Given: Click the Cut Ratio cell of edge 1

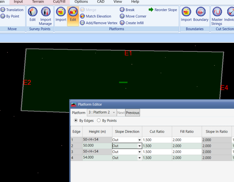Looking at the screenshot, I should (157, 140).
